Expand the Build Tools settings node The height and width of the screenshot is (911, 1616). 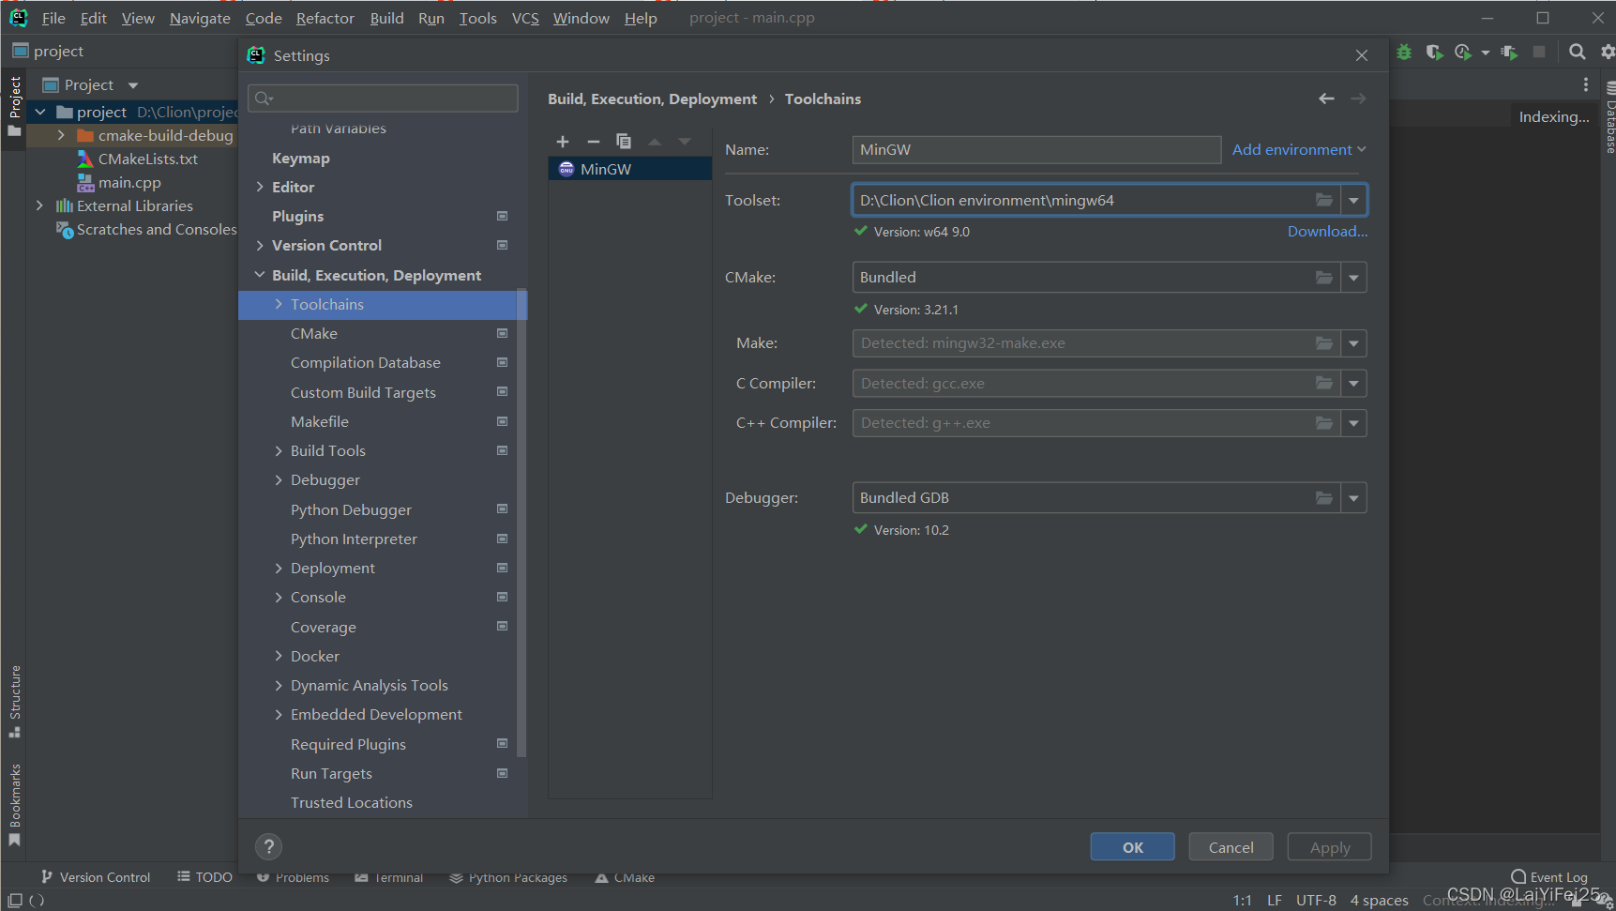[279, 451]
